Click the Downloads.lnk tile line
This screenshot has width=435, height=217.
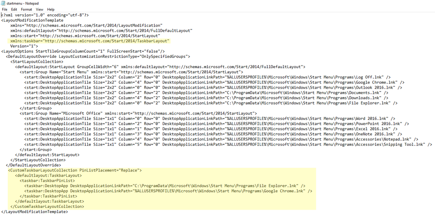tap(206, 98)
